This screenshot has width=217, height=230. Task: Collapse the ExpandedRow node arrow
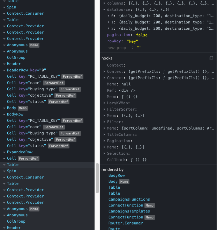coord(4,152)
